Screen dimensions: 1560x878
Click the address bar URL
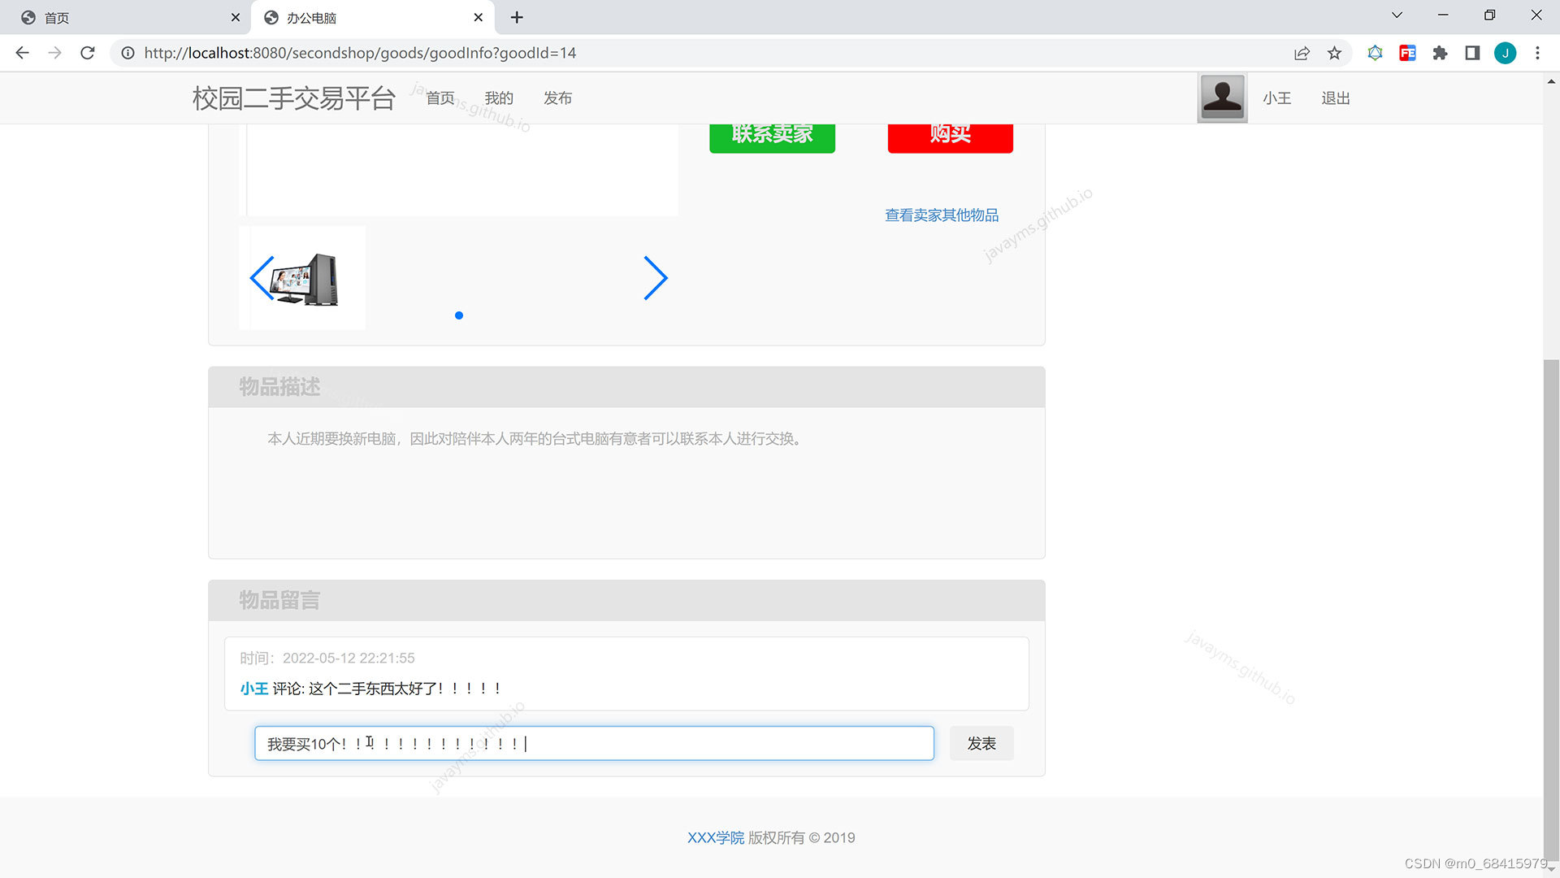(360, 53)
